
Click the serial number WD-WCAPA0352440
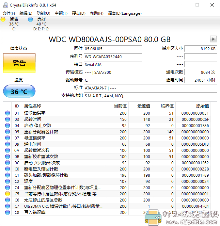[x=113, y=56]
